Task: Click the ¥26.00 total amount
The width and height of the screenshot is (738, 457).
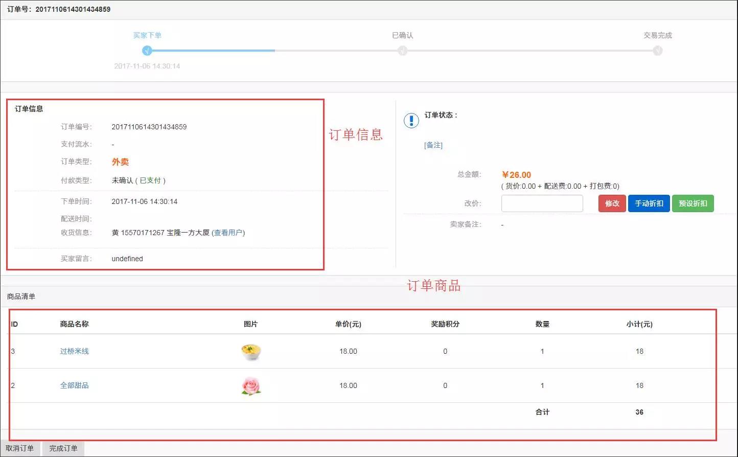Action: click(x=516, y=175)
